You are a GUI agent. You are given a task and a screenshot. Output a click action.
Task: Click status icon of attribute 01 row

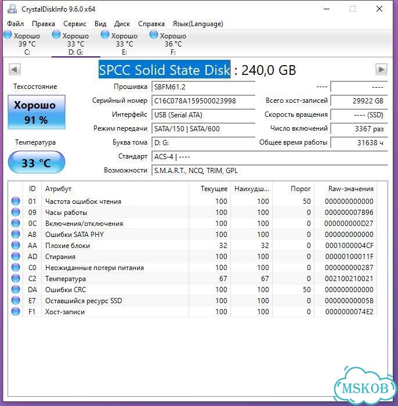(16, 201)
